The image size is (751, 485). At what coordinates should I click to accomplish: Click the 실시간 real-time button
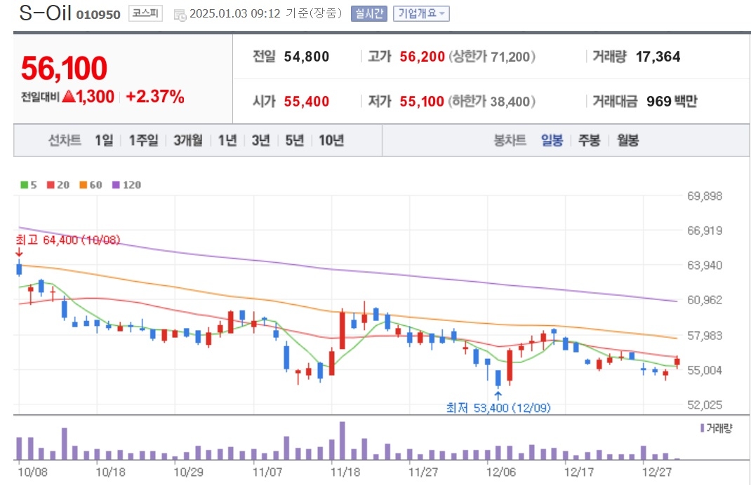(368, 13)
